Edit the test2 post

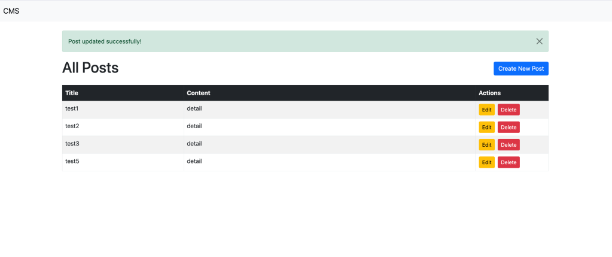[x=486, y=128]
